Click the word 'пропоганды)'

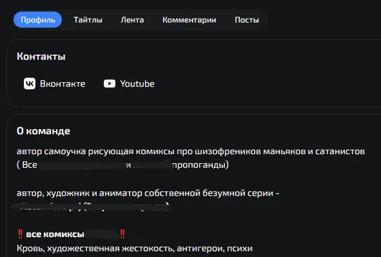[200, 165]
